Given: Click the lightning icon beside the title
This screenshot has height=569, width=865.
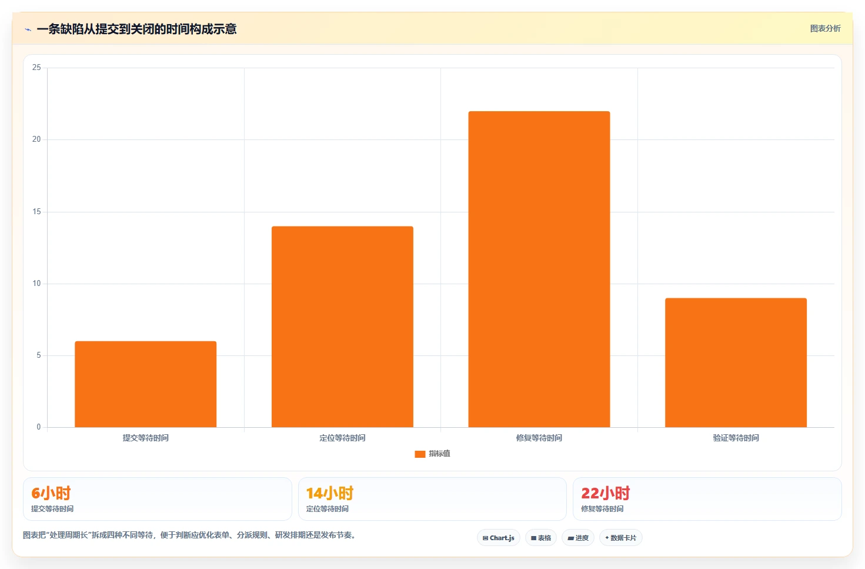Looking at the screenshot, I should [28, 29].
